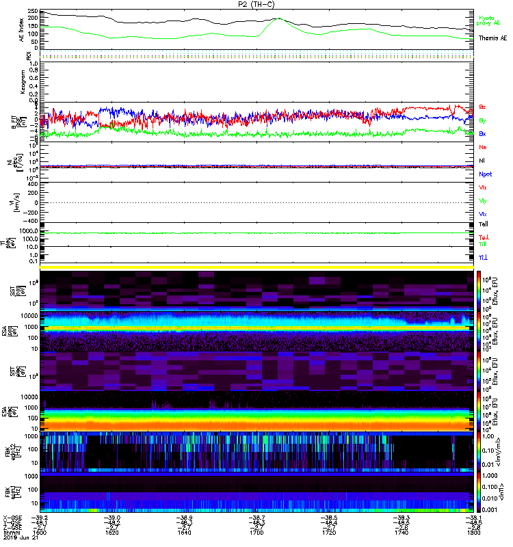Click the yellow horizontal bar above SST ions
Screen dimensions: 513x547
(x=256, y=267)
